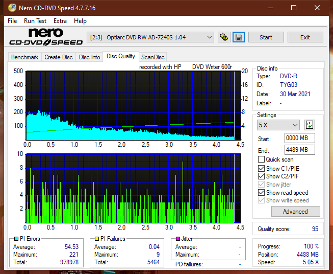Select the Disc Quality tab
333x274 pixels.
(x=121, y=56)
